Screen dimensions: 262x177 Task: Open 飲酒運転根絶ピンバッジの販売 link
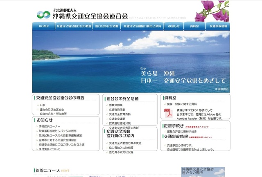(58, 131)
